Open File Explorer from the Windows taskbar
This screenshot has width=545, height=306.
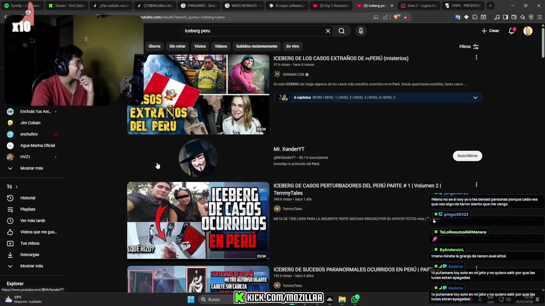(342, 299)
